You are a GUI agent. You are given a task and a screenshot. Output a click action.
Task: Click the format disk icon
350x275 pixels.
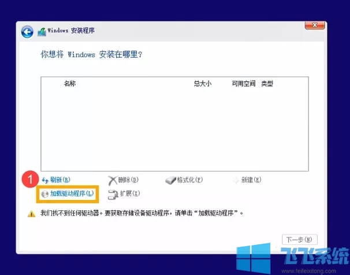click(170, 180)
